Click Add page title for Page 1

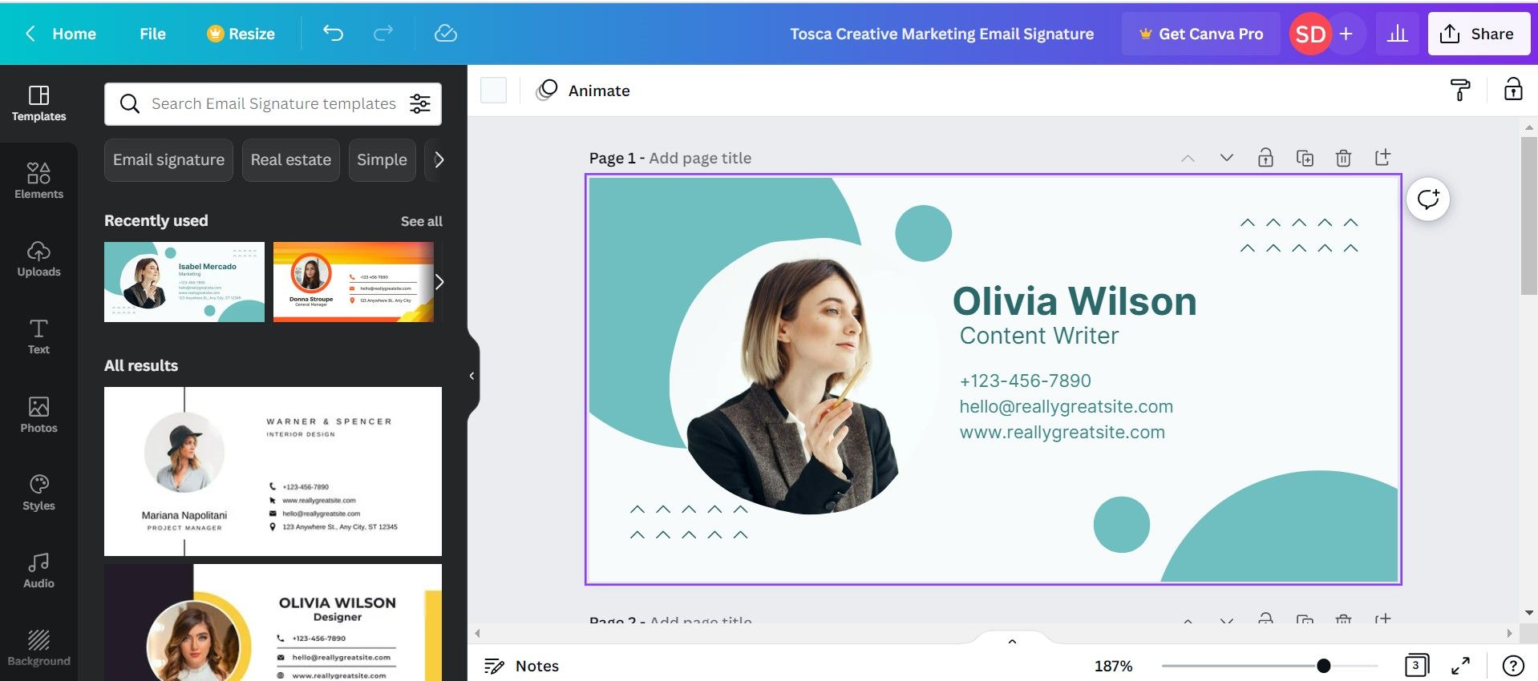pyautogui.click(x=700, y=158)
